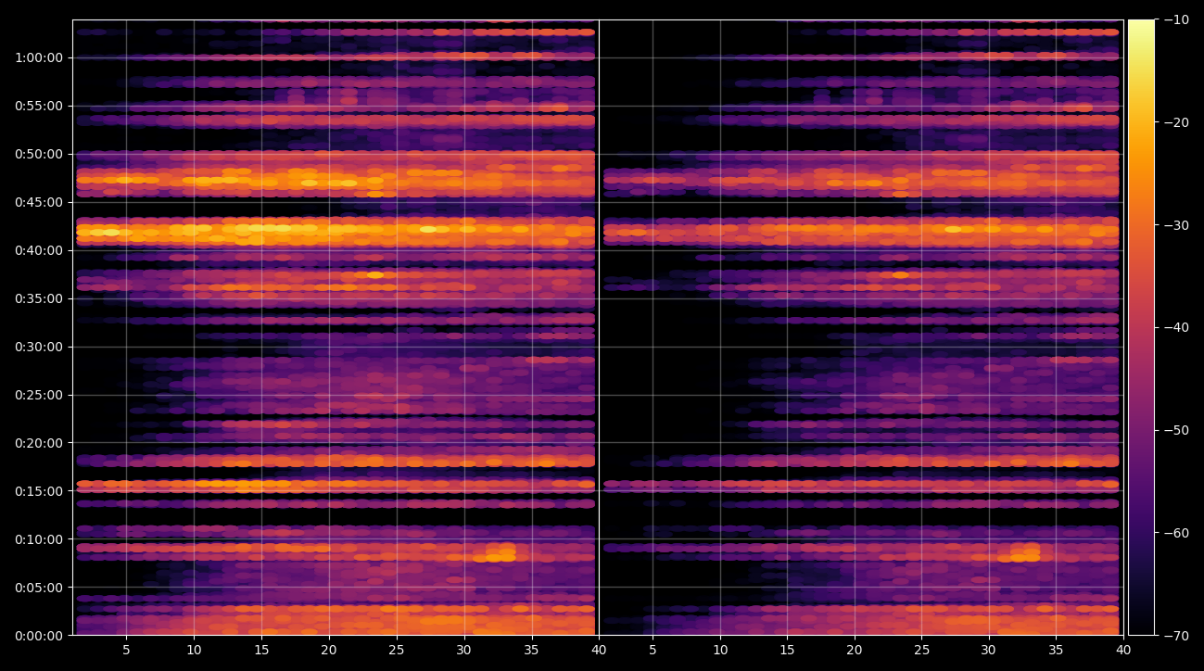Select the 0:35:00 time axis label
The image size is (1204, 671).
[x=39, y=298]
